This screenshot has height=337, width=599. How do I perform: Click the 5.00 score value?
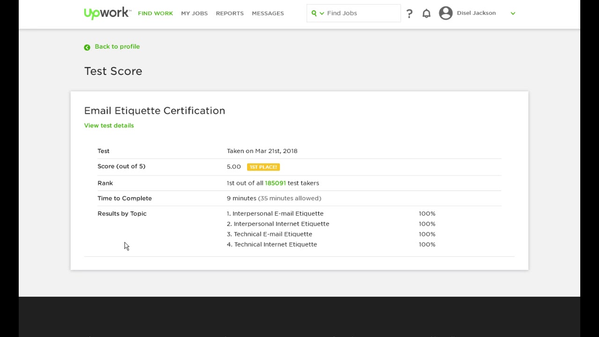[x=234, y=167]
